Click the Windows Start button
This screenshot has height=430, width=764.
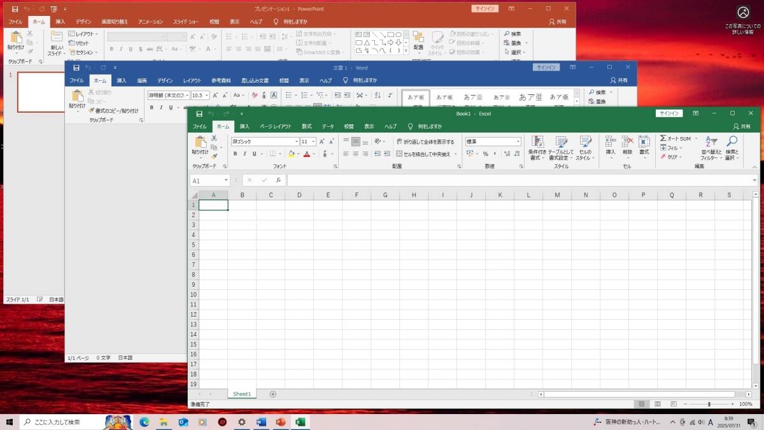point(10,422)
